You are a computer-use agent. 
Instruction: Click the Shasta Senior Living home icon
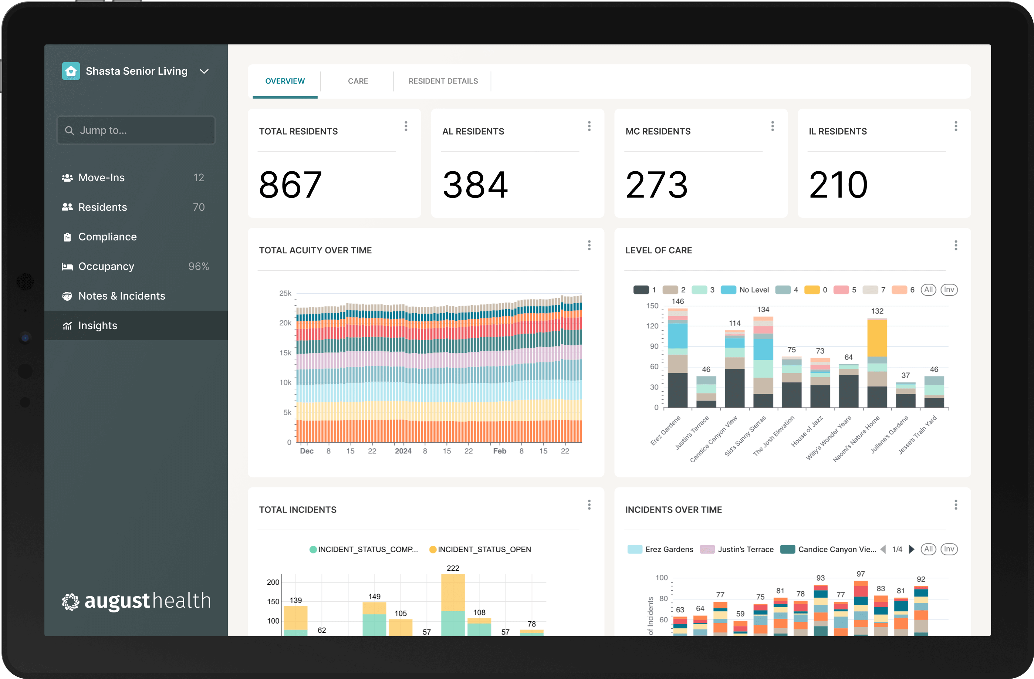click(x=71, y=71)
